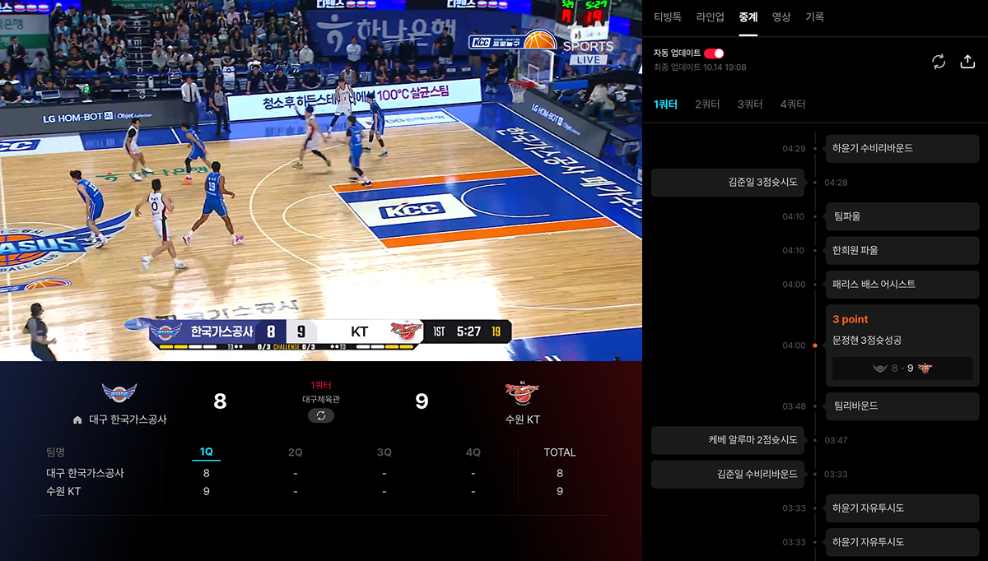The width and height of the screenshot is (988, 561).
Task: Click the home icon beside 대구 한국가스공사
Action: tap(77, 420)
